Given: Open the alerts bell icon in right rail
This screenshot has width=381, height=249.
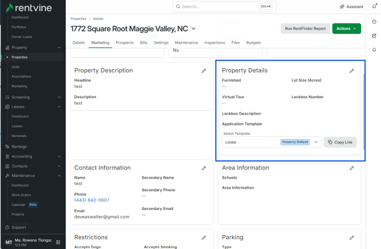Looking at the screenshot, I should click(x=374, y=50).
